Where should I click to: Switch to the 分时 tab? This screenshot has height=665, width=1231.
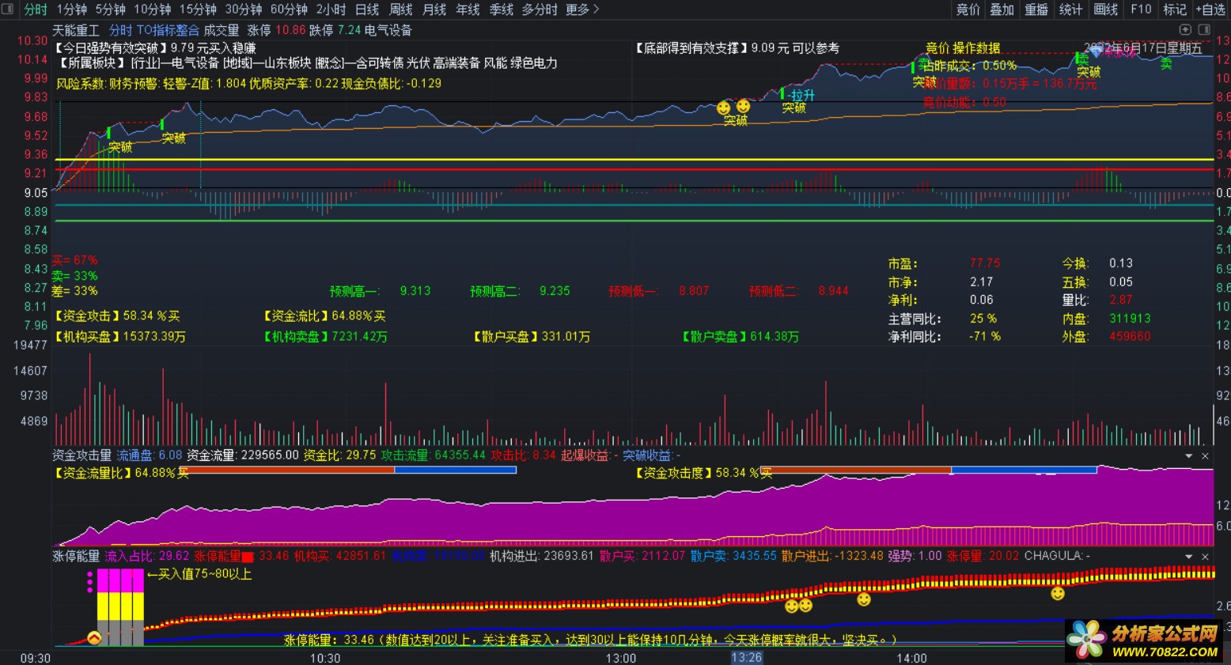[x=36, y=9]
